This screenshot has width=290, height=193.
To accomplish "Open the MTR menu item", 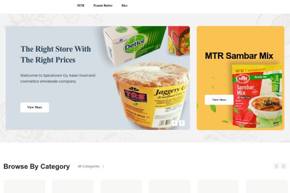I will click(81, 5).
